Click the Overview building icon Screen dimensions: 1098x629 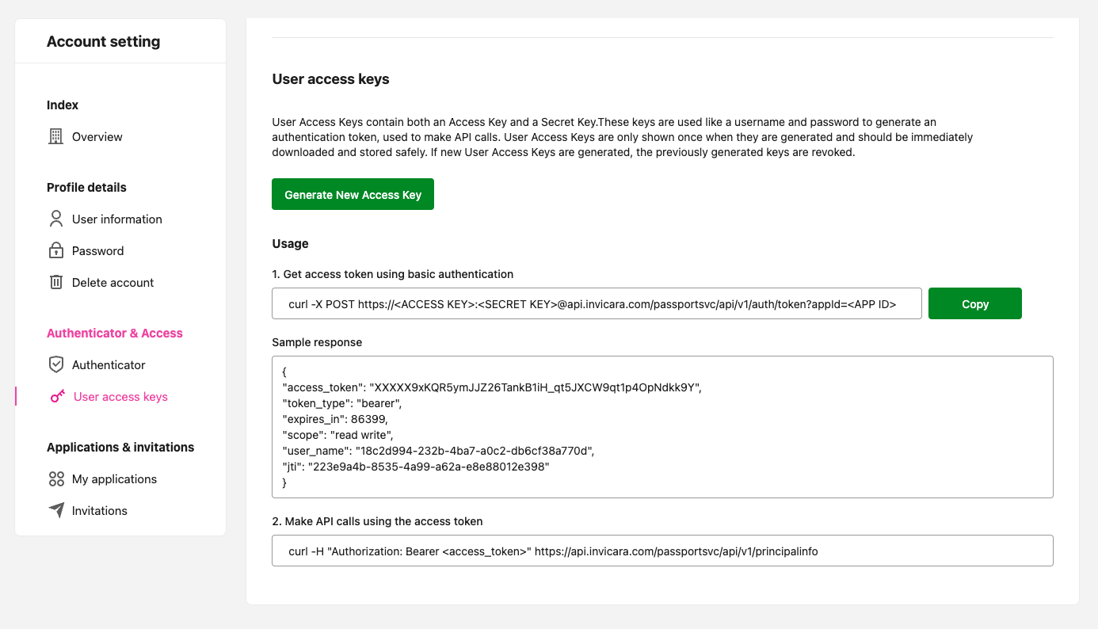click(55, 137)
